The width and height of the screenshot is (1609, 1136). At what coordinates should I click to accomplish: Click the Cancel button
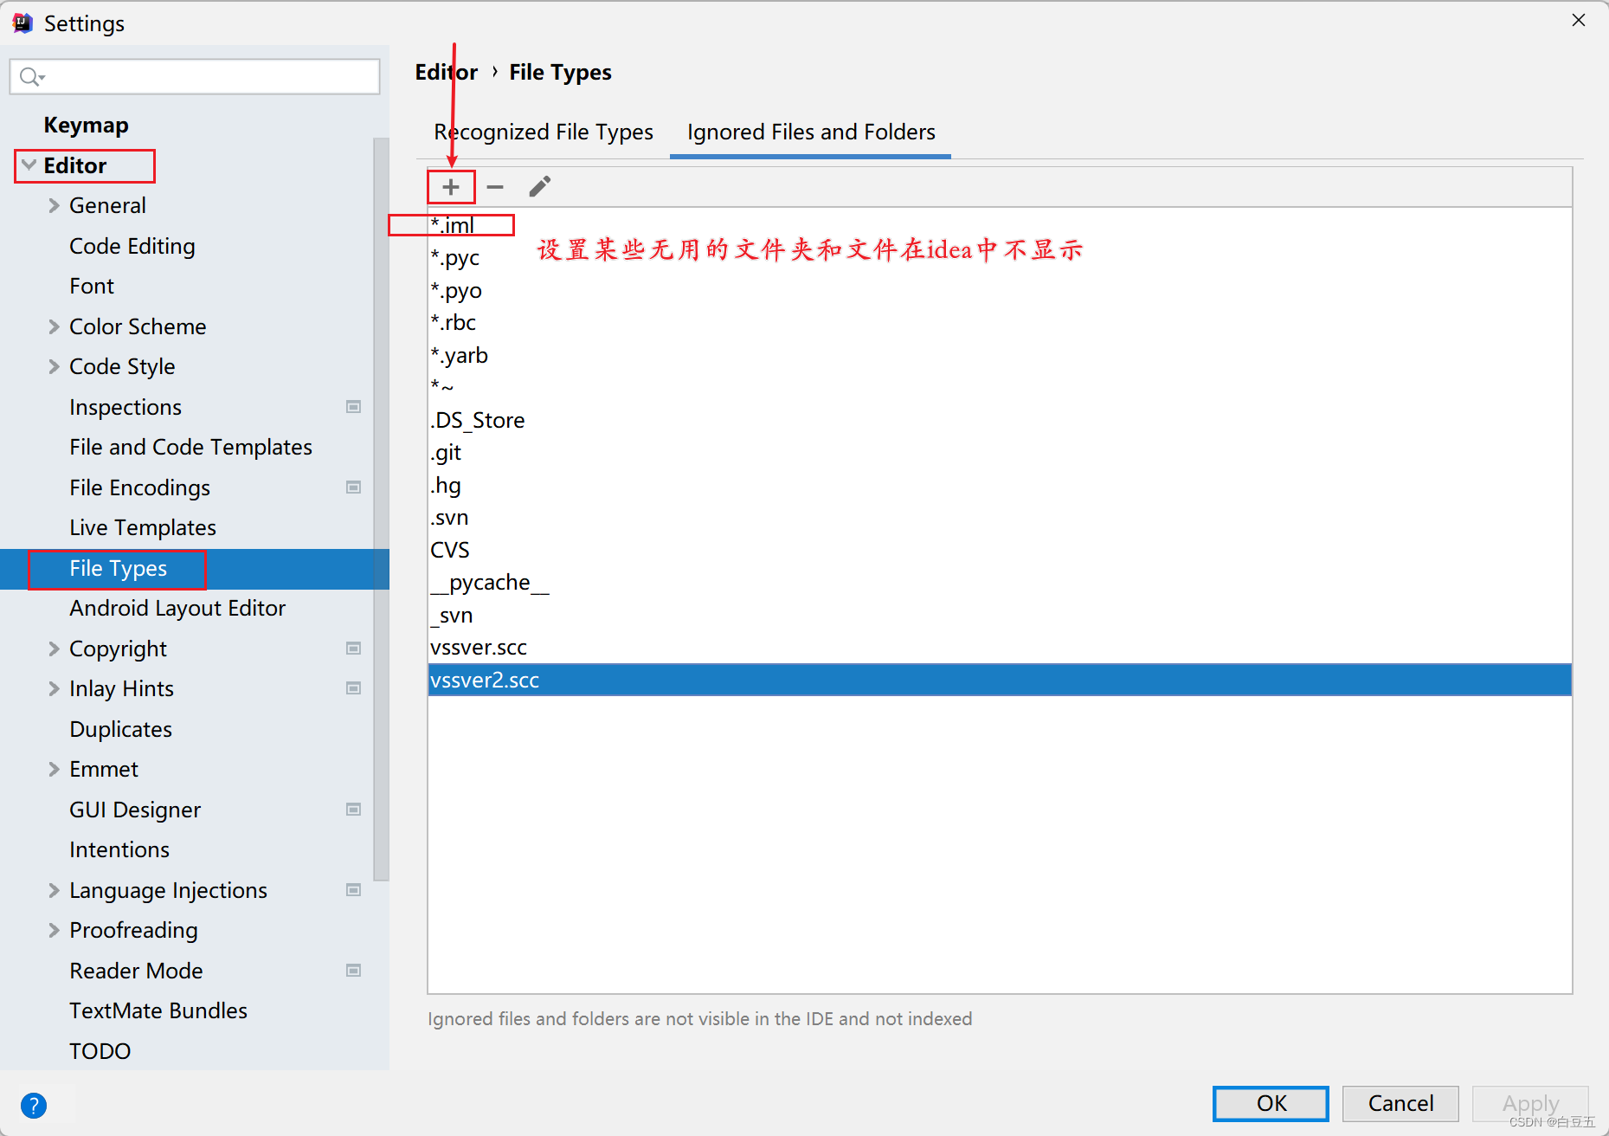pyautogui.click(x=1400, y=1103)
